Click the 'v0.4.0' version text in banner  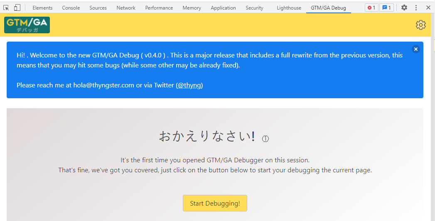(153, 55)
